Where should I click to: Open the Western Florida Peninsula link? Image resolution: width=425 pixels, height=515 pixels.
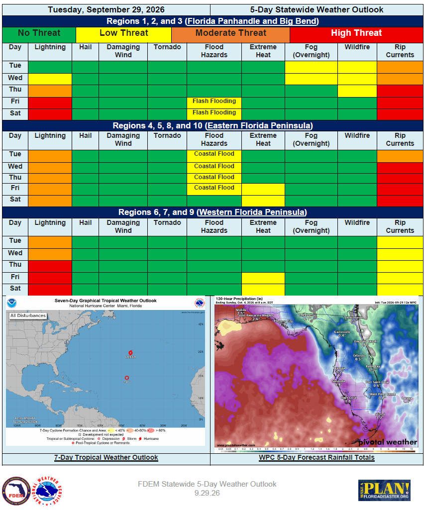[x=252, y=212]
